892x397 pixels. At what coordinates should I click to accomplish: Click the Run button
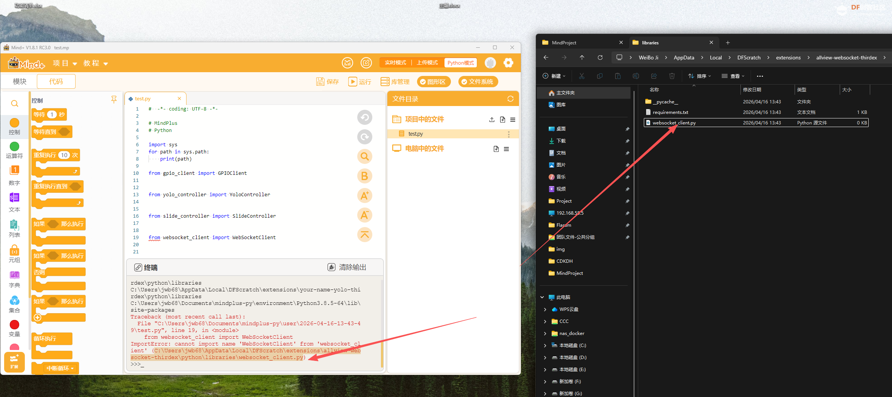click(360, 82)
